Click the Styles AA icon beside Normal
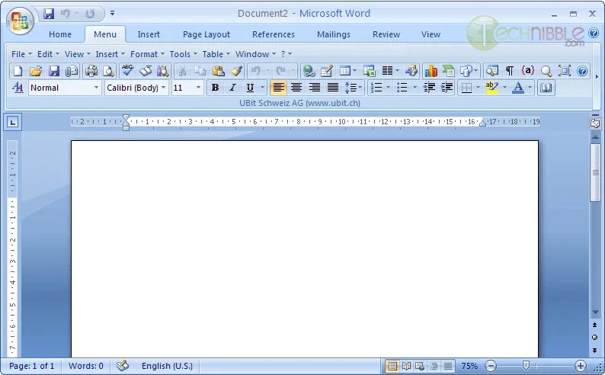 tap(18, 88)
